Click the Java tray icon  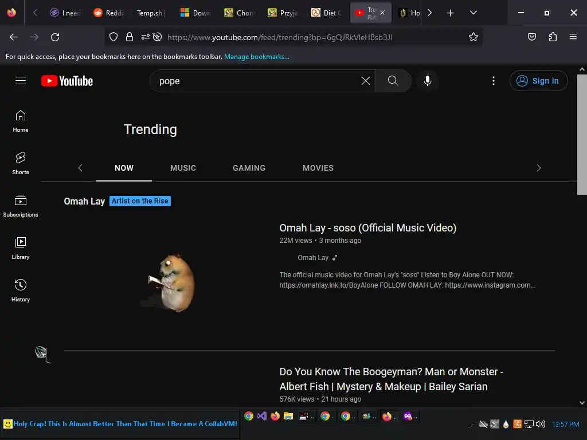click(518, 424)
